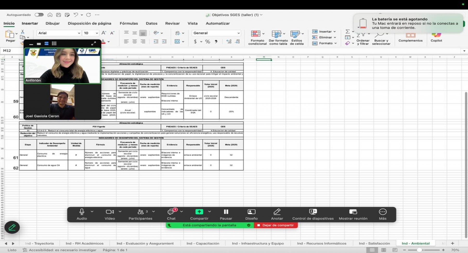
Task: Open the font size dropdown
Action: coord(97,33)
